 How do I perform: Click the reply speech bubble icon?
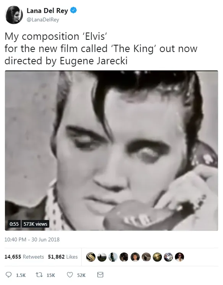point(9,275)
